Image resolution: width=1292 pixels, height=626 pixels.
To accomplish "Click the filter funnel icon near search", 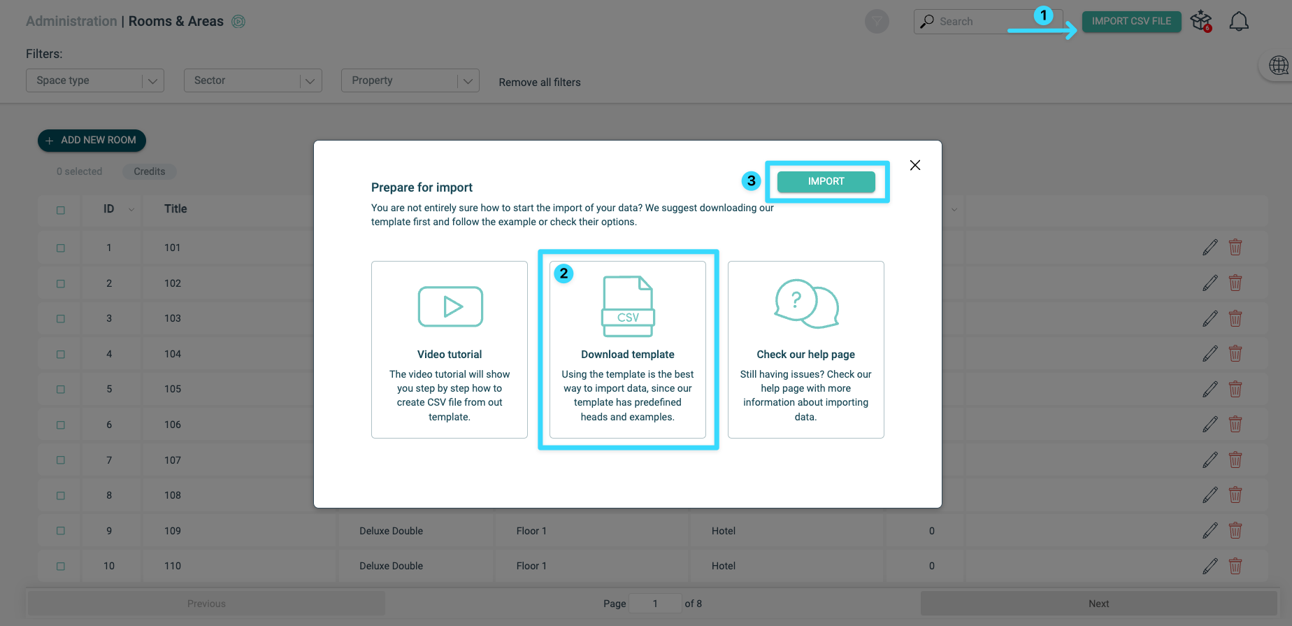I will (877, 22).
